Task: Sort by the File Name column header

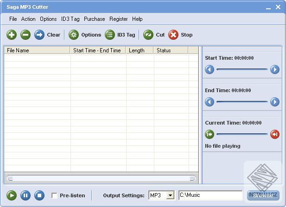Action: 37,50
